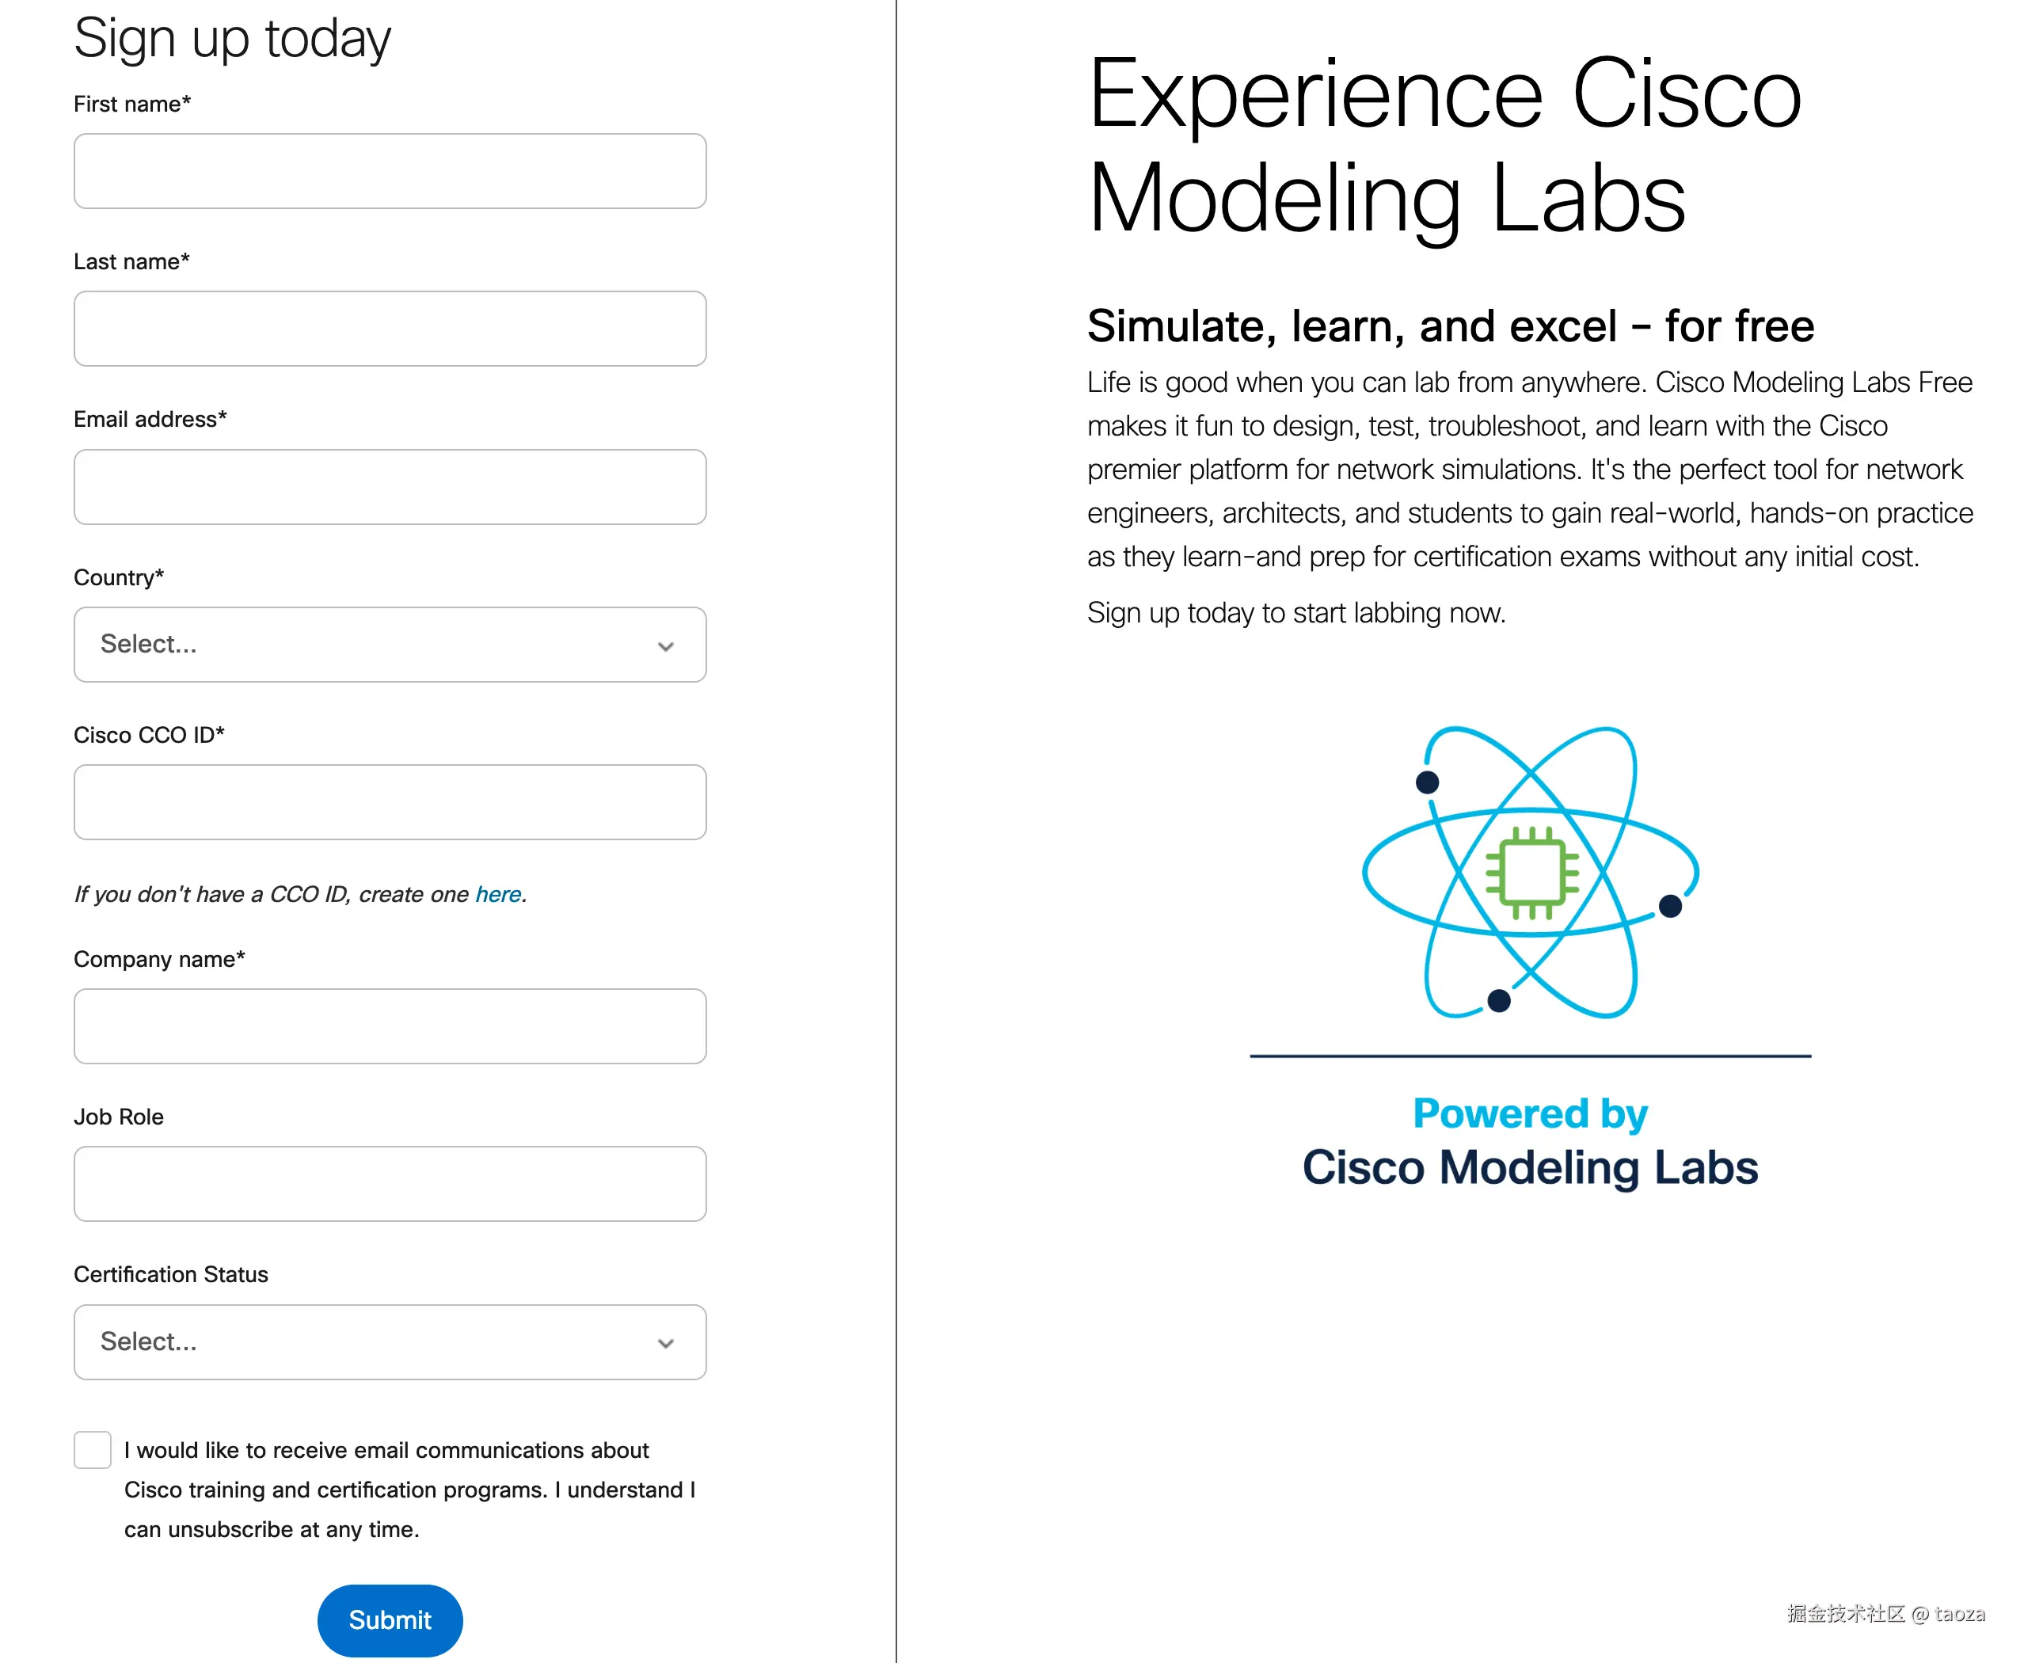Click the email communications consent label text

pos(409,1490)
